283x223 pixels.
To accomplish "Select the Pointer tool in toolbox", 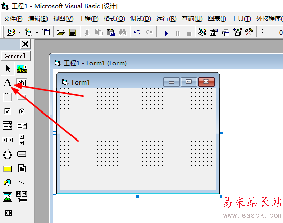I will (8, 69).
